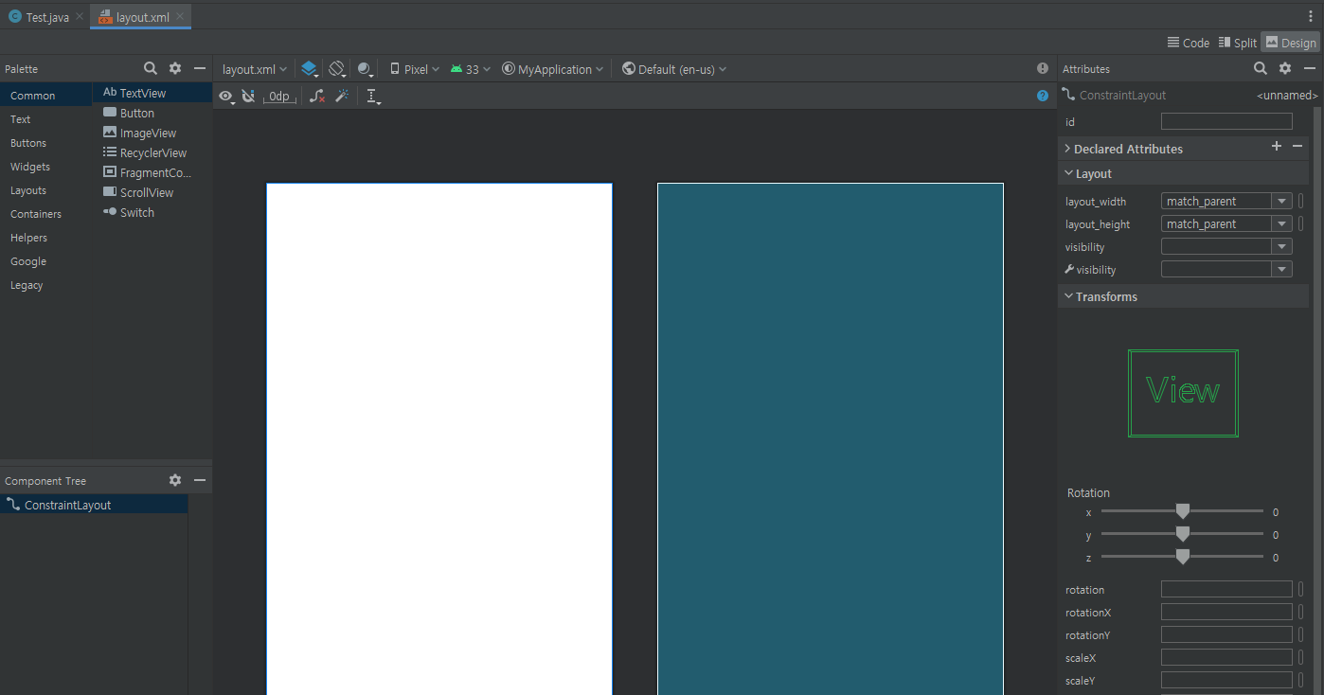The image size is (1324, 695).
Task: Select the layout.xml editor tab
Action: click(142, 17)
